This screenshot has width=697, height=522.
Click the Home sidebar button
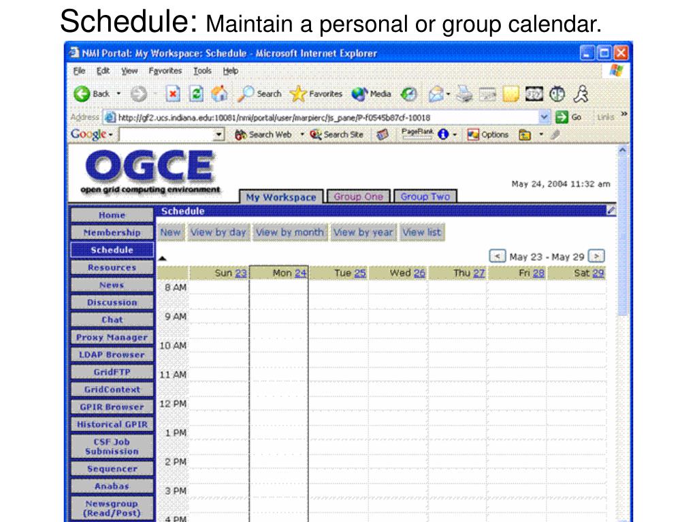click(112, 215)
